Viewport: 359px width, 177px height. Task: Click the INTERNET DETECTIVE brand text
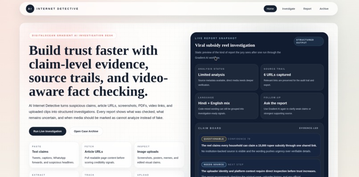(x=57, y=9)
